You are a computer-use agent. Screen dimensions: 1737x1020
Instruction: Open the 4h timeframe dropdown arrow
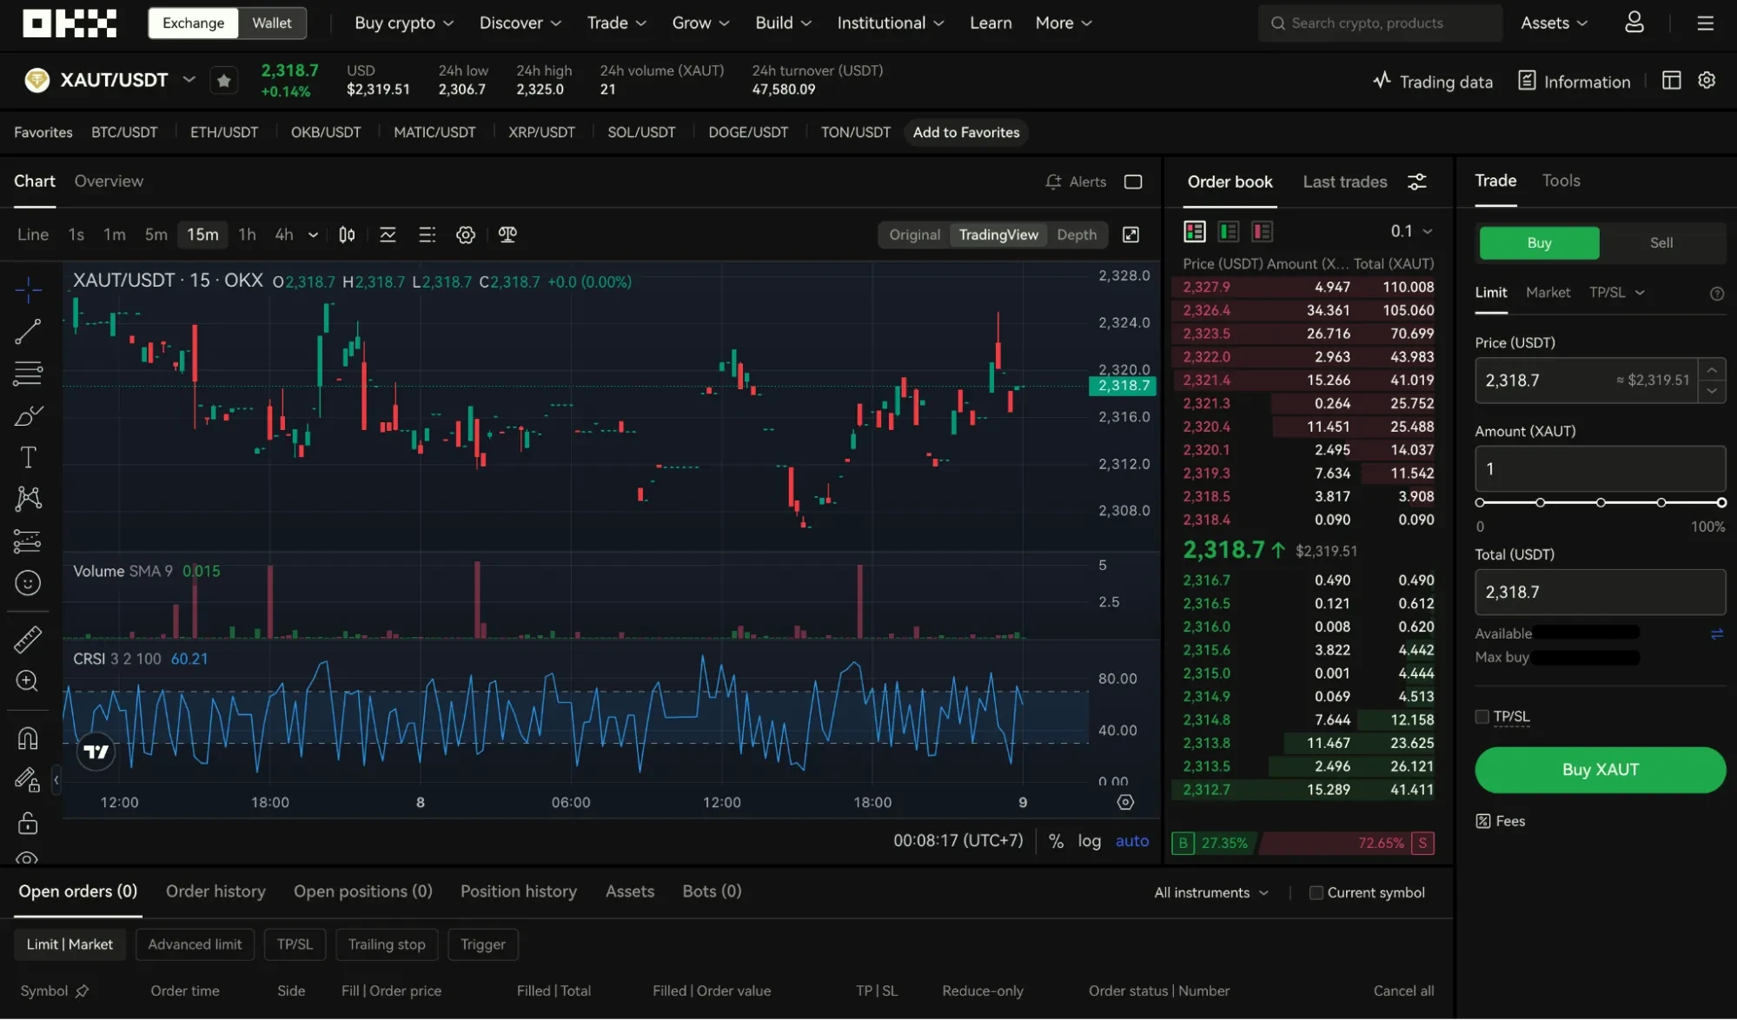tap(313, 235)
